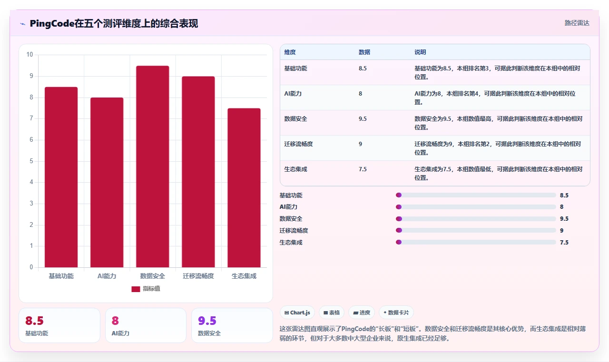Click the 迁移流畅度 progress bar
The width and height of the screenshot is (609, 362).
[x=476, y=230]
